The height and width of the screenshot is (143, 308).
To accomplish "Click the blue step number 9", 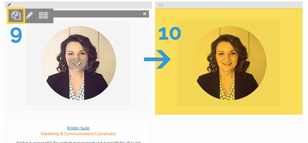I will tap(16, 35).
